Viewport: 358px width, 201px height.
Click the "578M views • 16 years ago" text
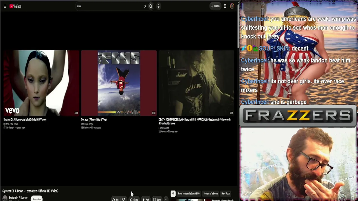click(14, 128)
